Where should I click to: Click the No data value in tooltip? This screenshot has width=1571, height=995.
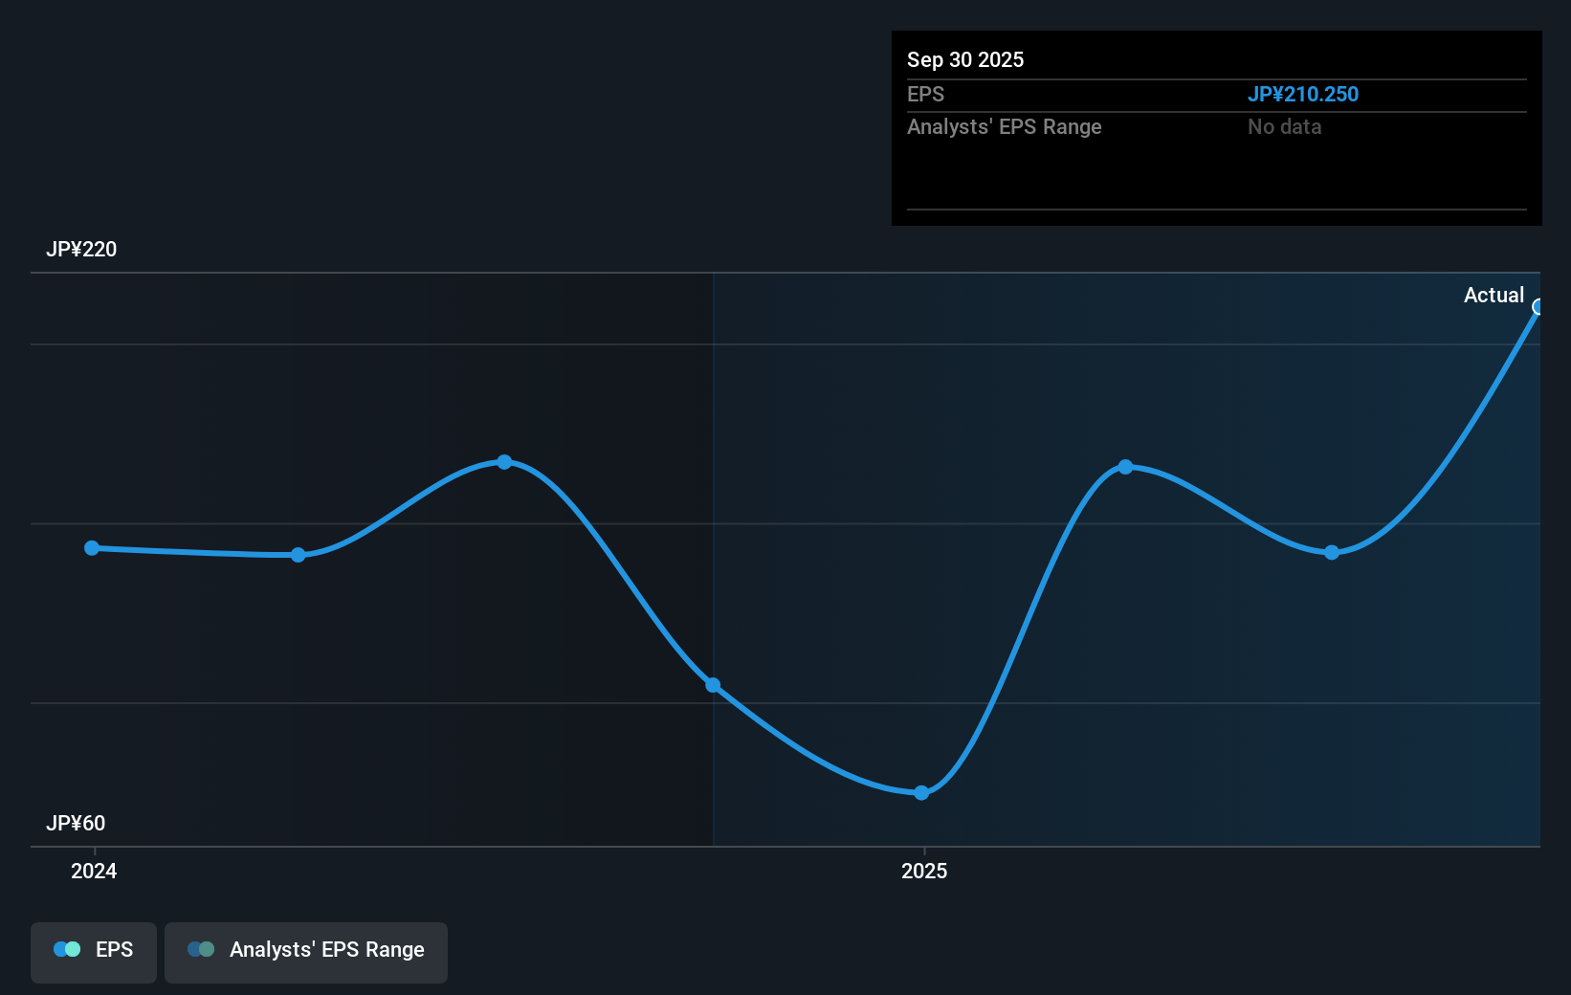(1284, 127)
